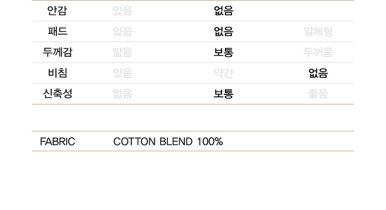
Task: Click the 두께감 row label
Action: pyautogui.click(x=57, y=52)
